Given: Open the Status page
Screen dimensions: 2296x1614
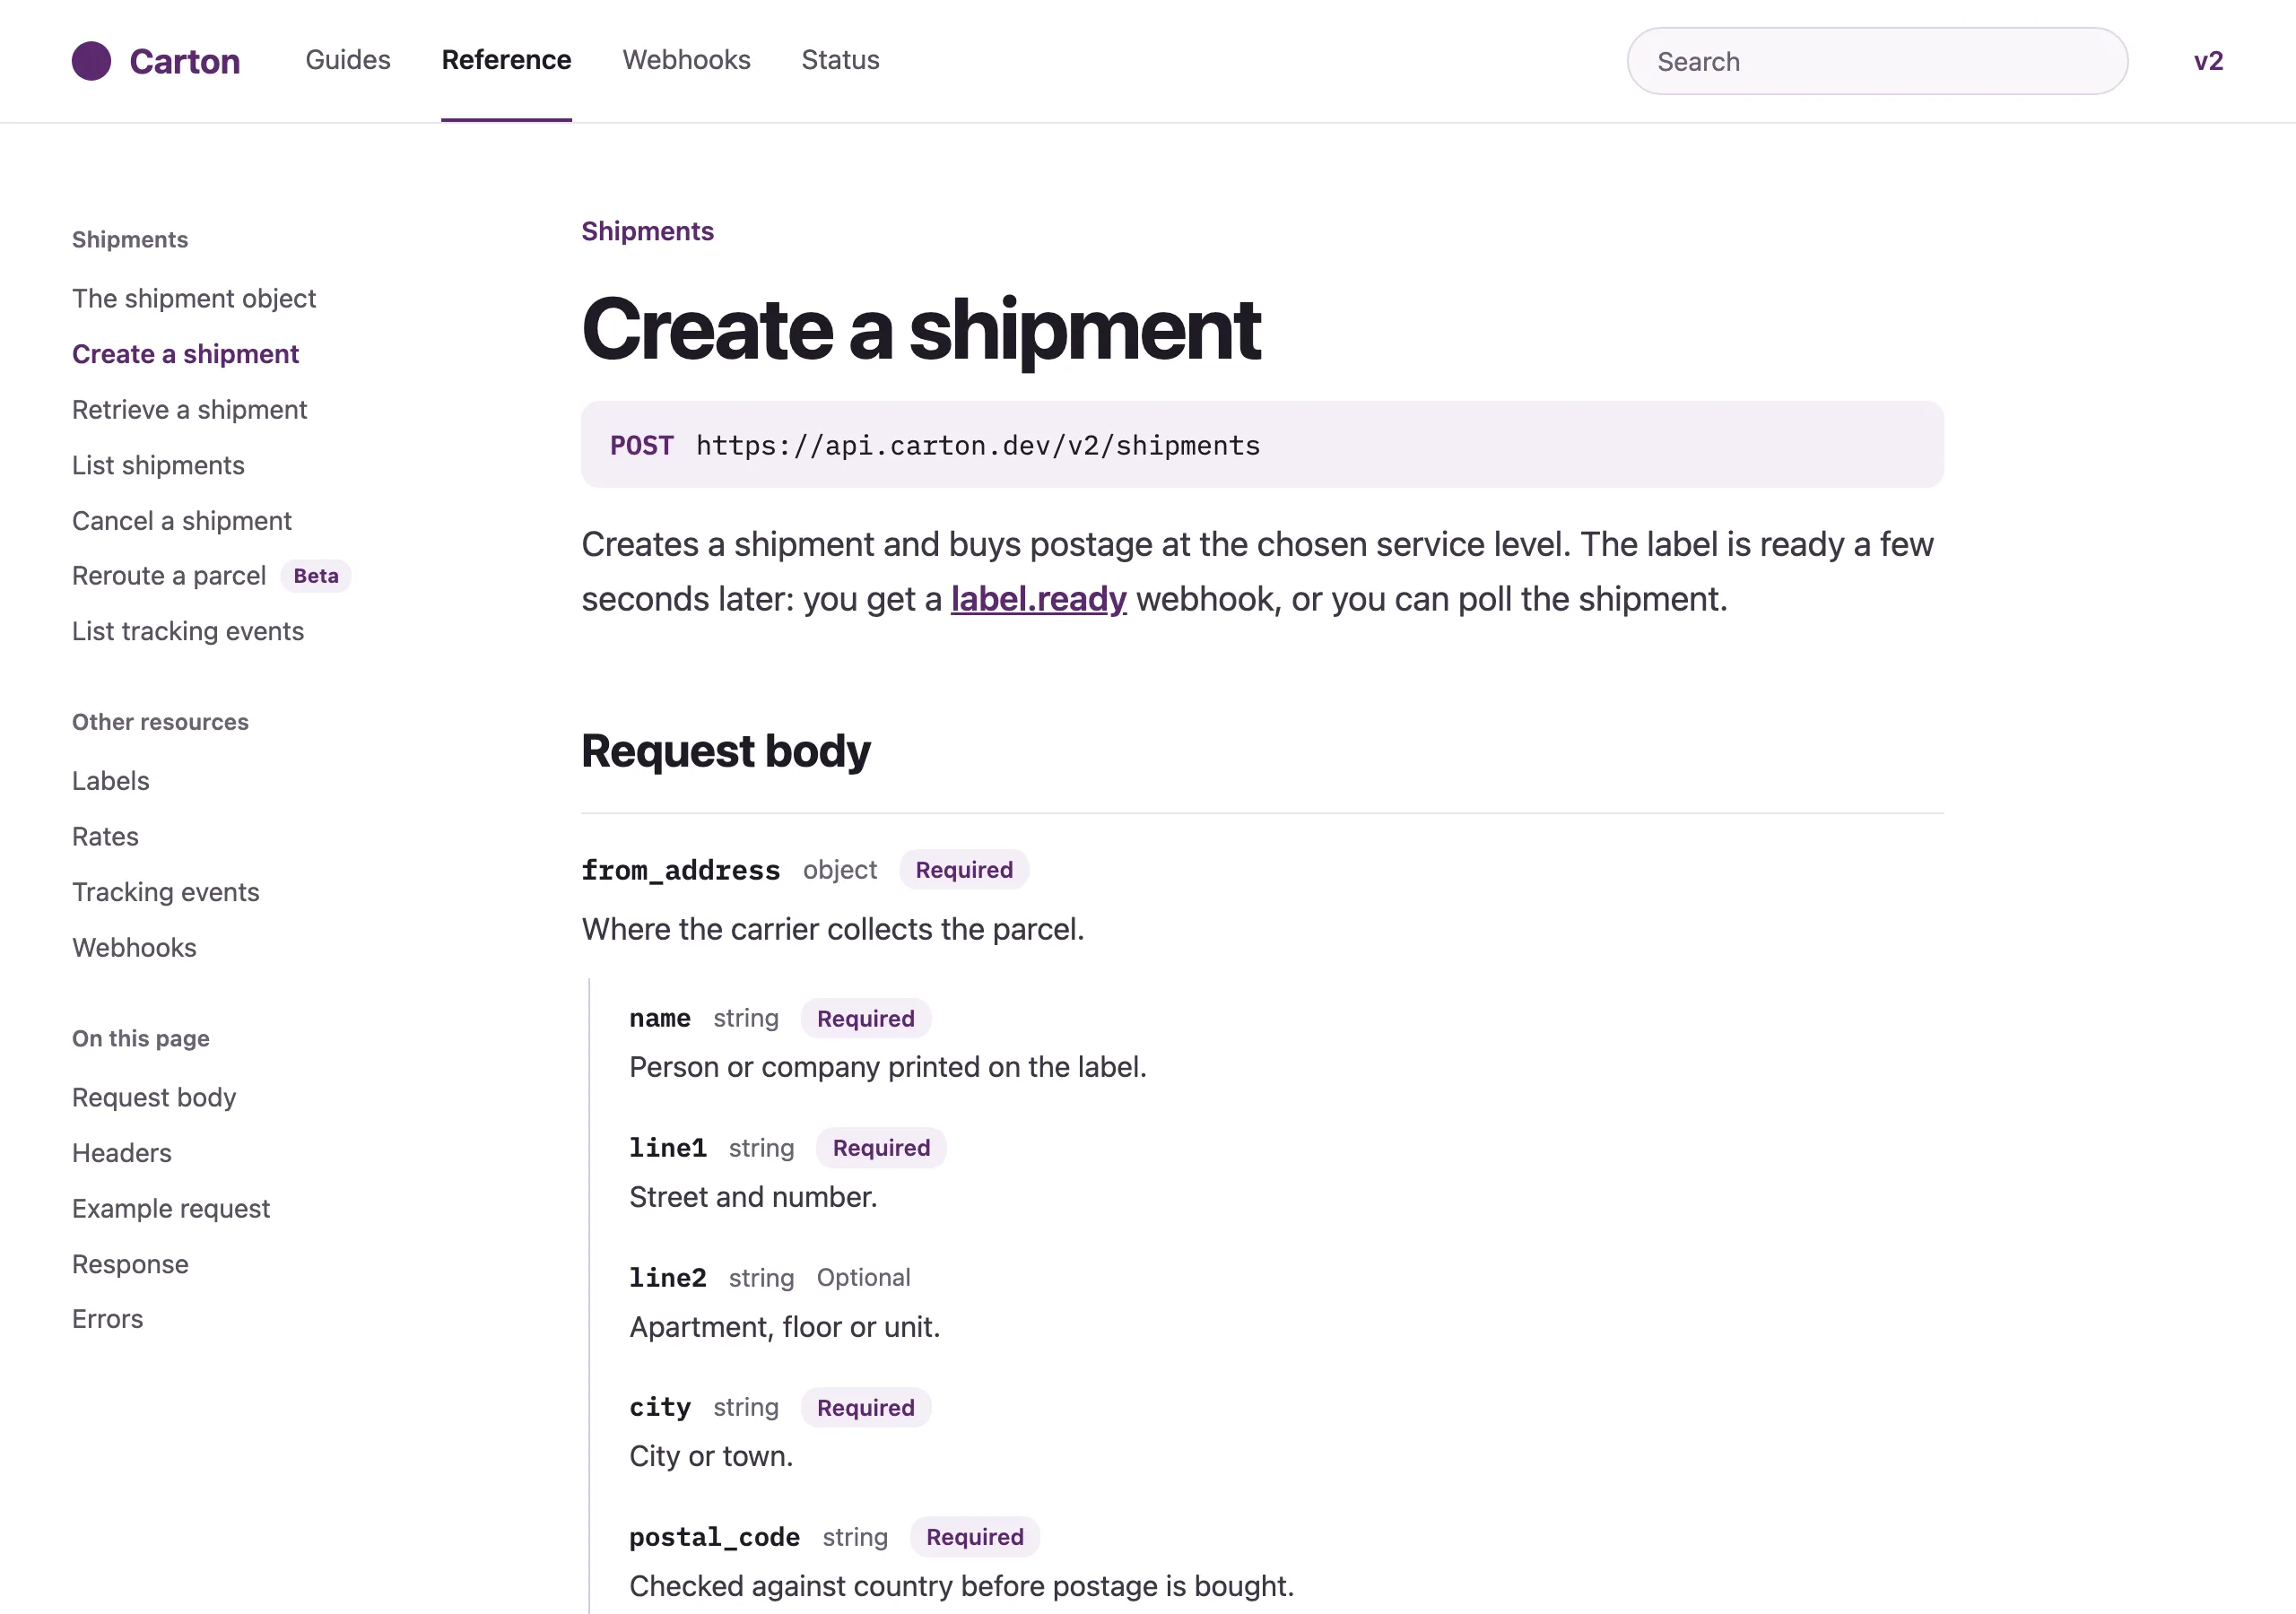Looking at the screenshot, I should (840, 60).
